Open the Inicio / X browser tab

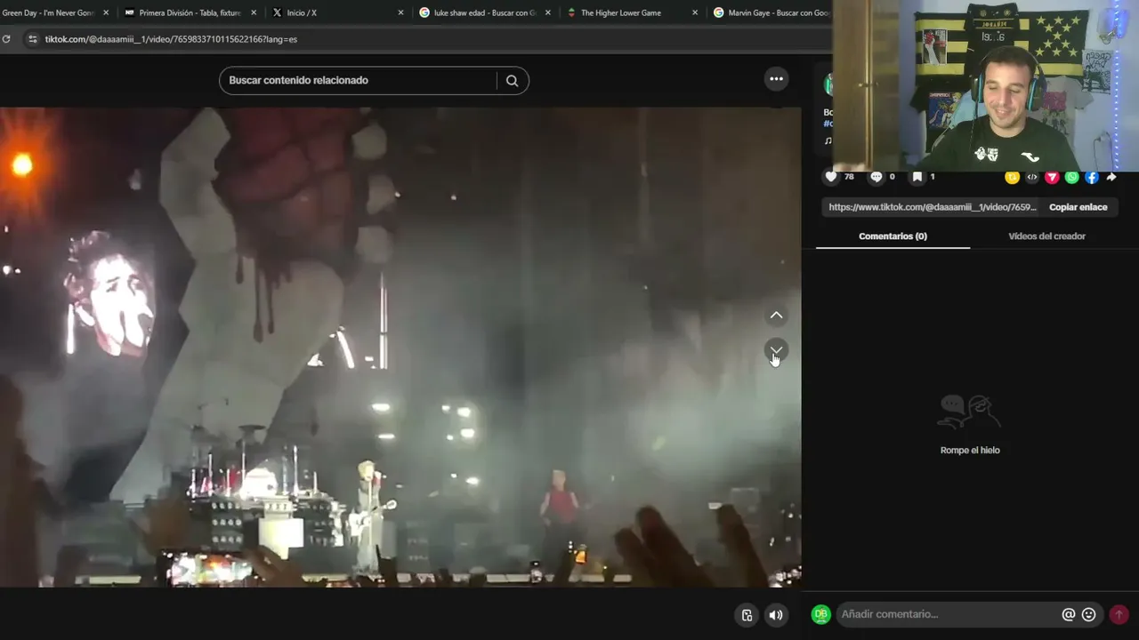coord(302,13)
